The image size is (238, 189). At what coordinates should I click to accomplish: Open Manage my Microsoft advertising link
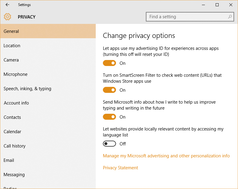click(166, 156)
